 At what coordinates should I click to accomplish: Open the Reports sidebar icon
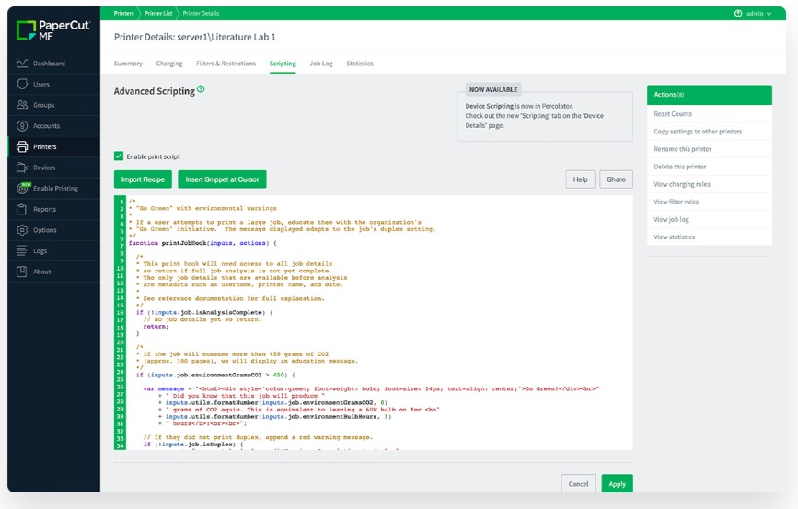22,209
